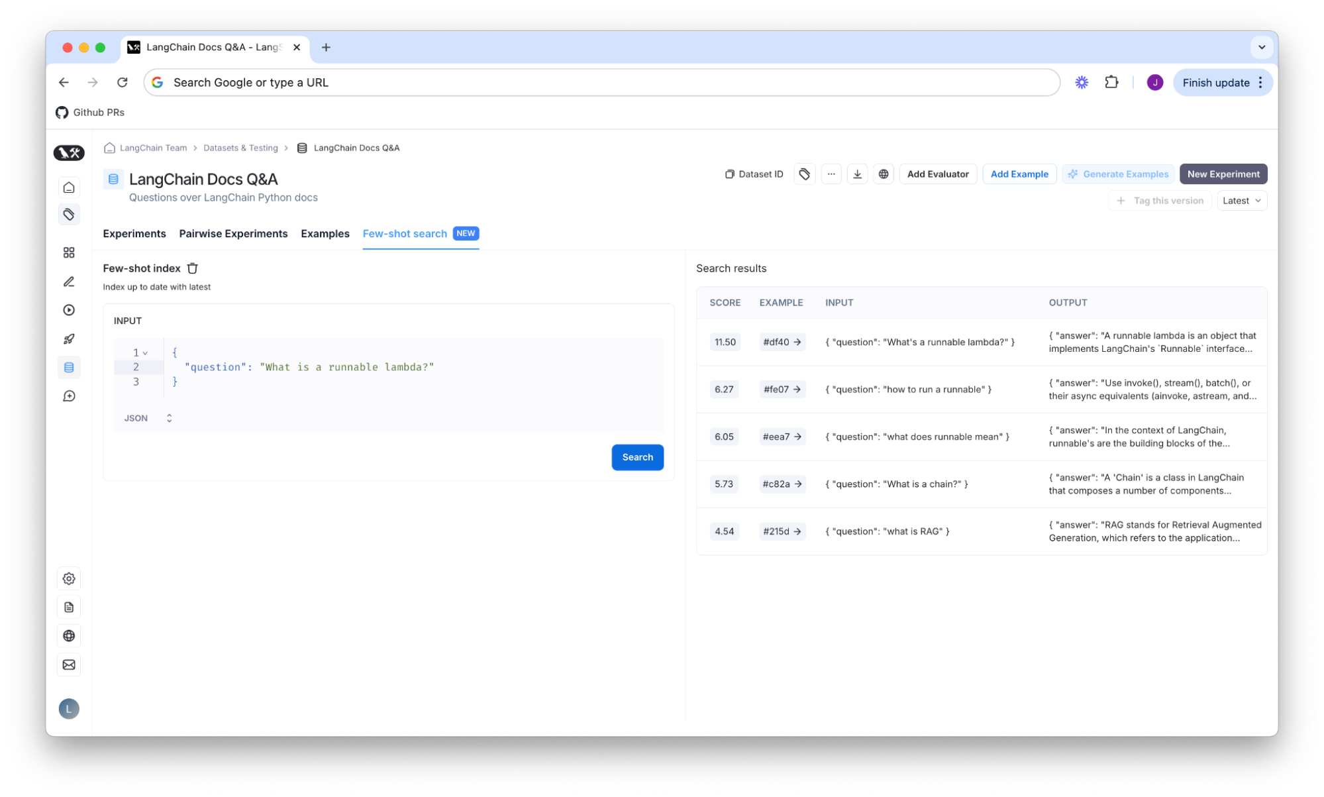Click the Search button
Screen dimensions: 1324x797
tap(637, 457)
